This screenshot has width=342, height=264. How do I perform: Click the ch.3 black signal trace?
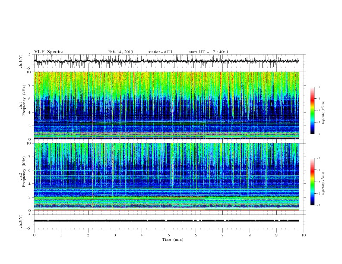(x=166, y=221)
